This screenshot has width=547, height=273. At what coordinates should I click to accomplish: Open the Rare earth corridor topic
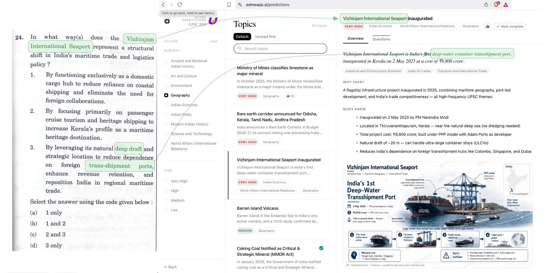(x=280, y=128)
